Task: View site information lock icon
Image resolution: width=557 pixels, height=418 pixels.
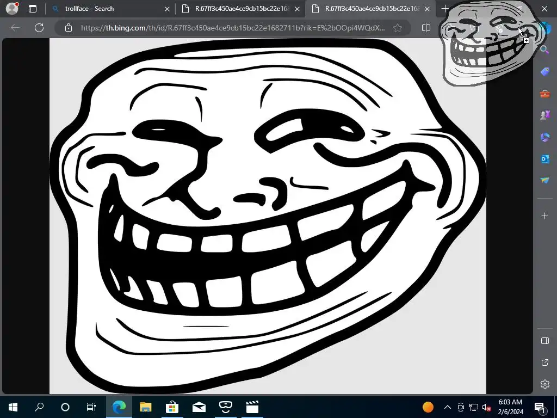Action: click(69, 28)
